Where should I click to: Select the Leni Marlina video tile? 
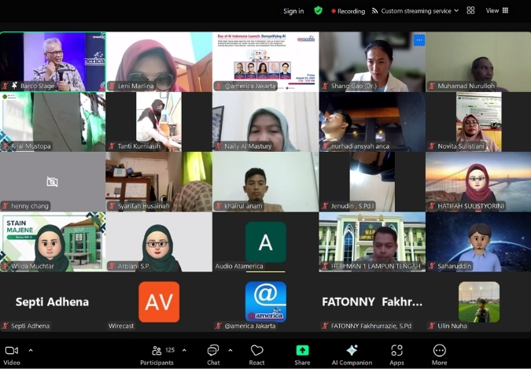[159, 61]
